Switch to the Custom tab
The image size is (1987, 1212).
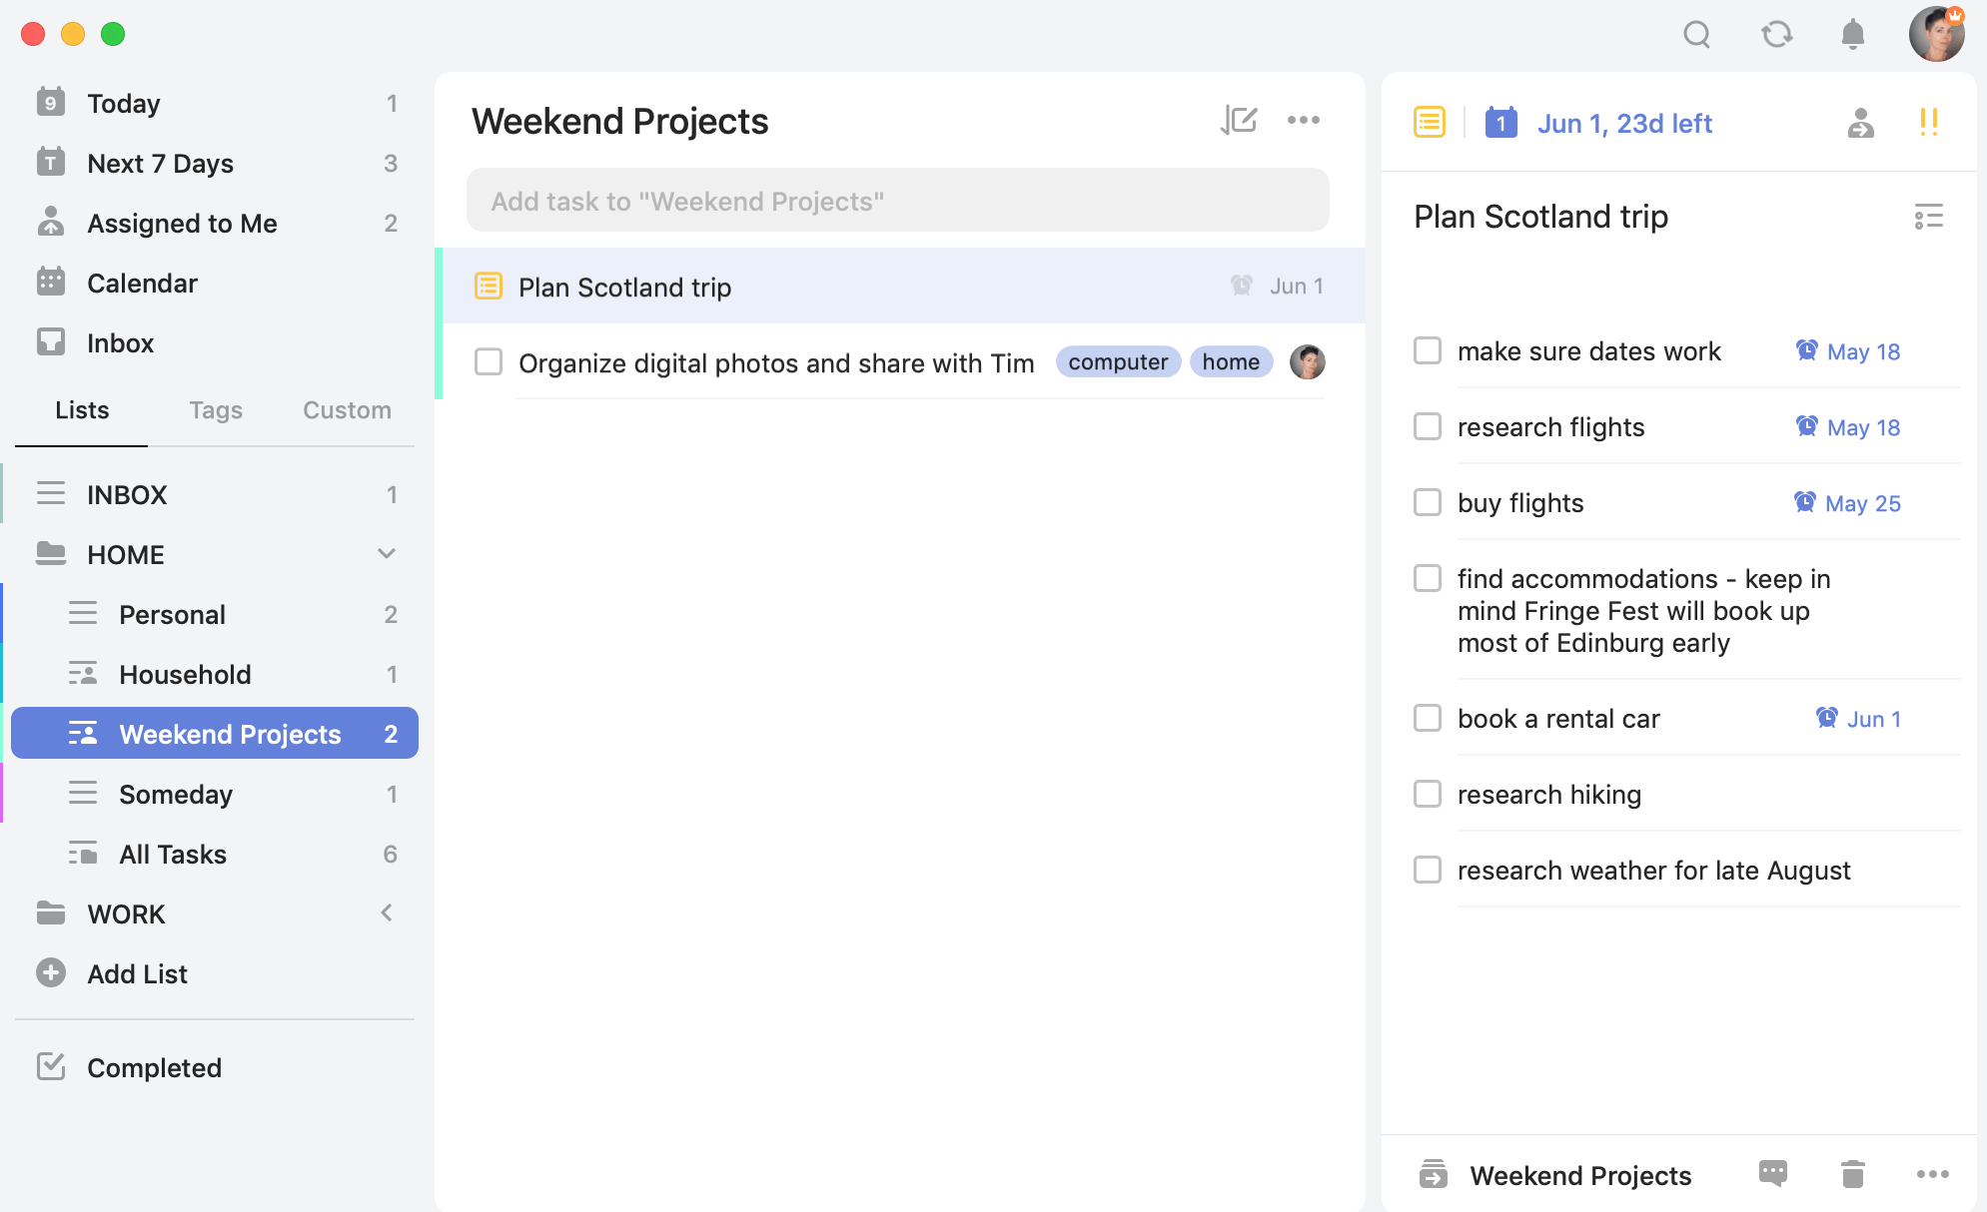click(347, 410)
